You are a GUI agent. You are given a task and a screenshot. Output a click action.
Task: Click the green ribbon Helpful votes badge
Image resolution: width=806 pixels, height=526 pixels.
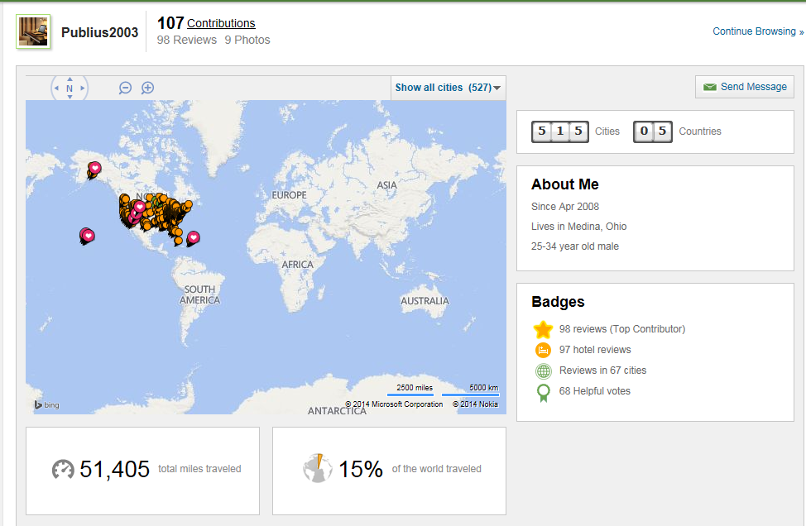[543, 393]
